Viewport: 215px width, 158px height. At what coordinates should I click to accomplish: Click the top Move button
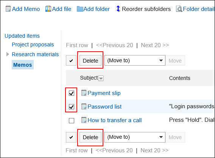(x=175, y=60)
